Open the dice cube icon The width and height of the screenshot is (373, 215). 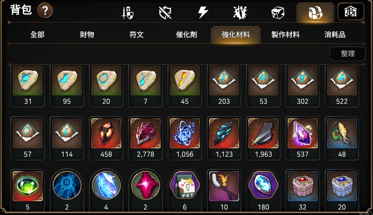[x=278, y=13]
